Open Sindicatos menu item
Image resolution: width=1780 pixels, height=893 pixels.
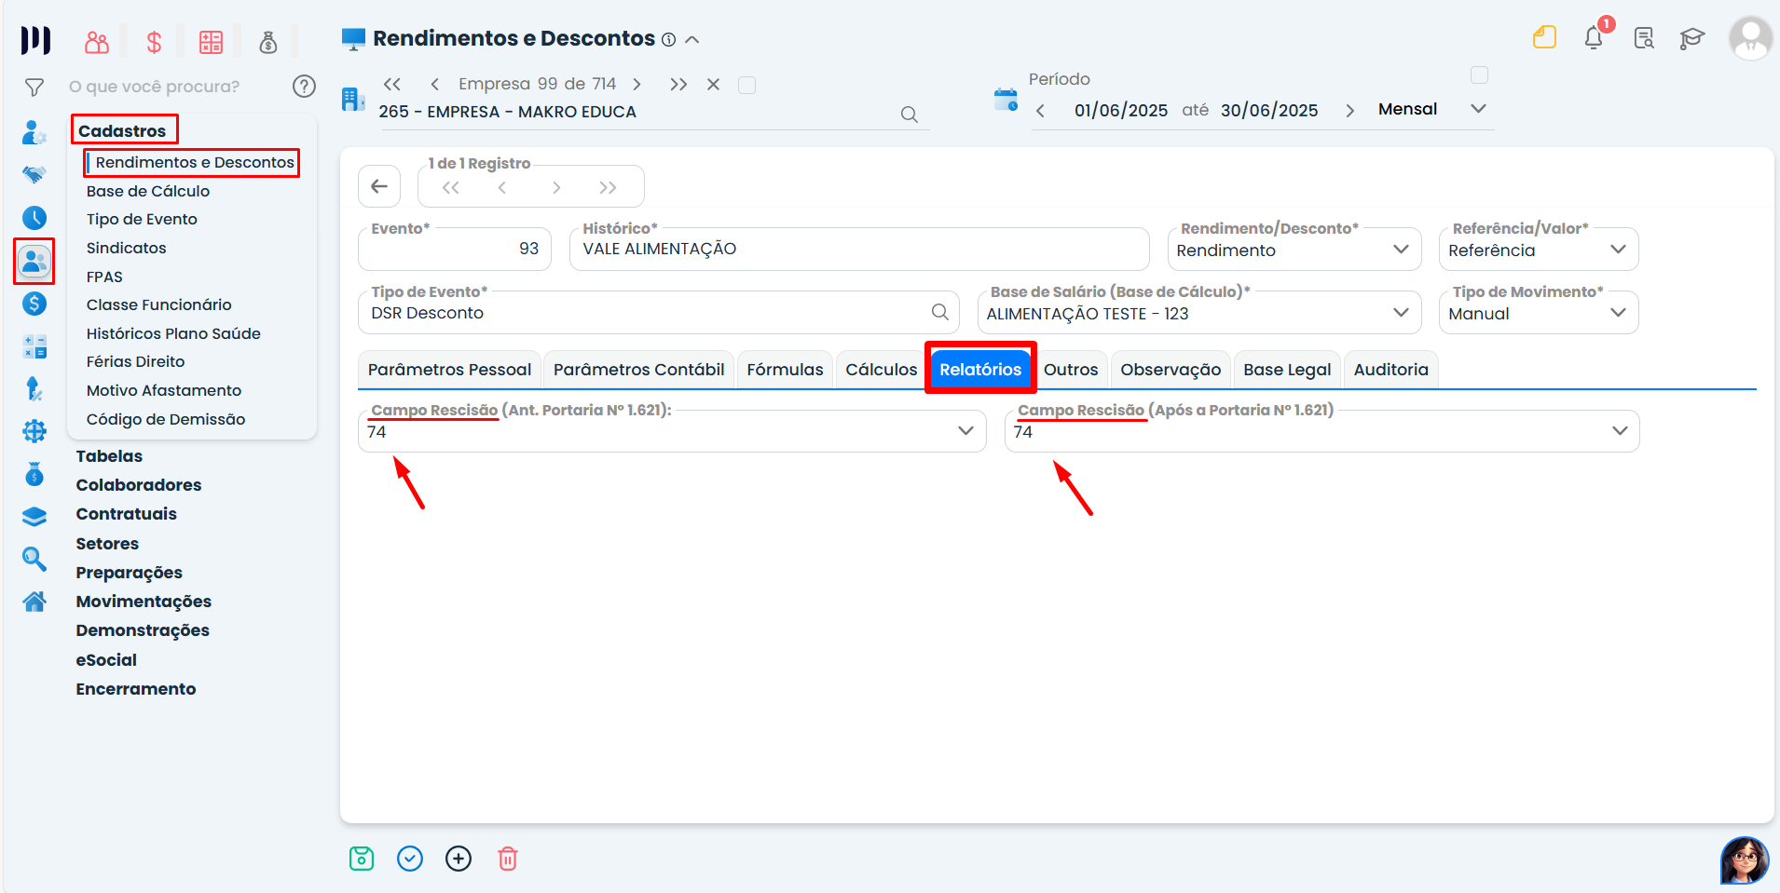(x=126, y=248)
